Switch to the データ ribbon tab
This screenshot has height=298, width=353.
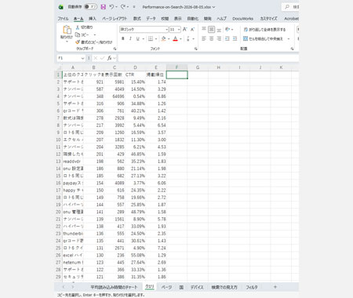click(151, 19)
